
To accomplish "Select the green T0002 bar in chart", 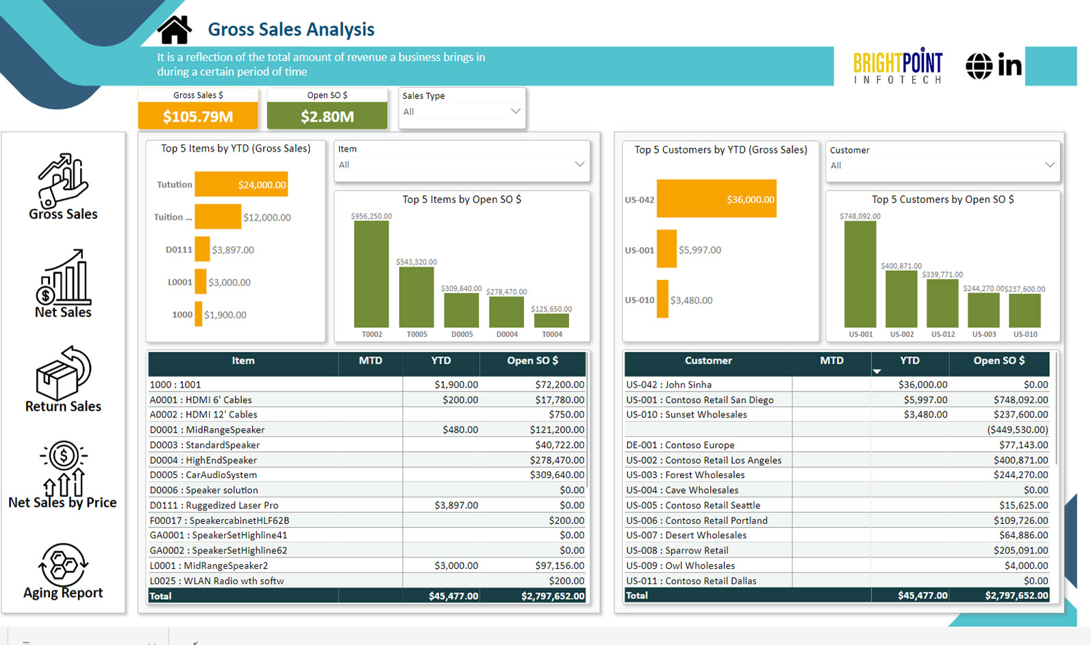I will [x=371, y=274].
